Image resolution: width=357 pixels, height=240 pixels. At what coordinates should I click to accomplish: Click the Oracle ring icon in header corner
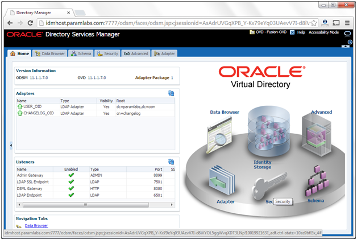(347, 34)
